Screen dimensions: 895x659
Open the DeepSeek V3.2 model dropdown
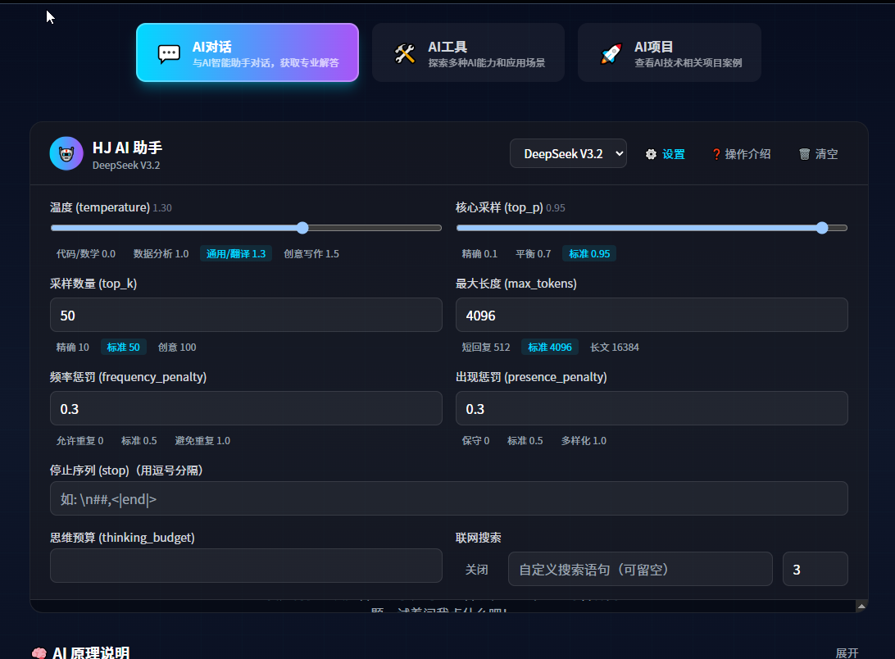(568, 153)
